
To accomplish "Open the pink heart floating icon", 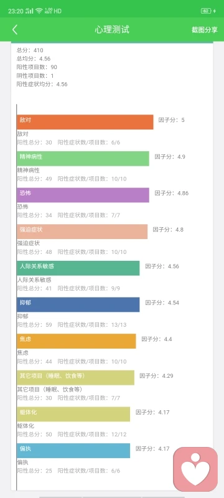I will tap(195, 469).
